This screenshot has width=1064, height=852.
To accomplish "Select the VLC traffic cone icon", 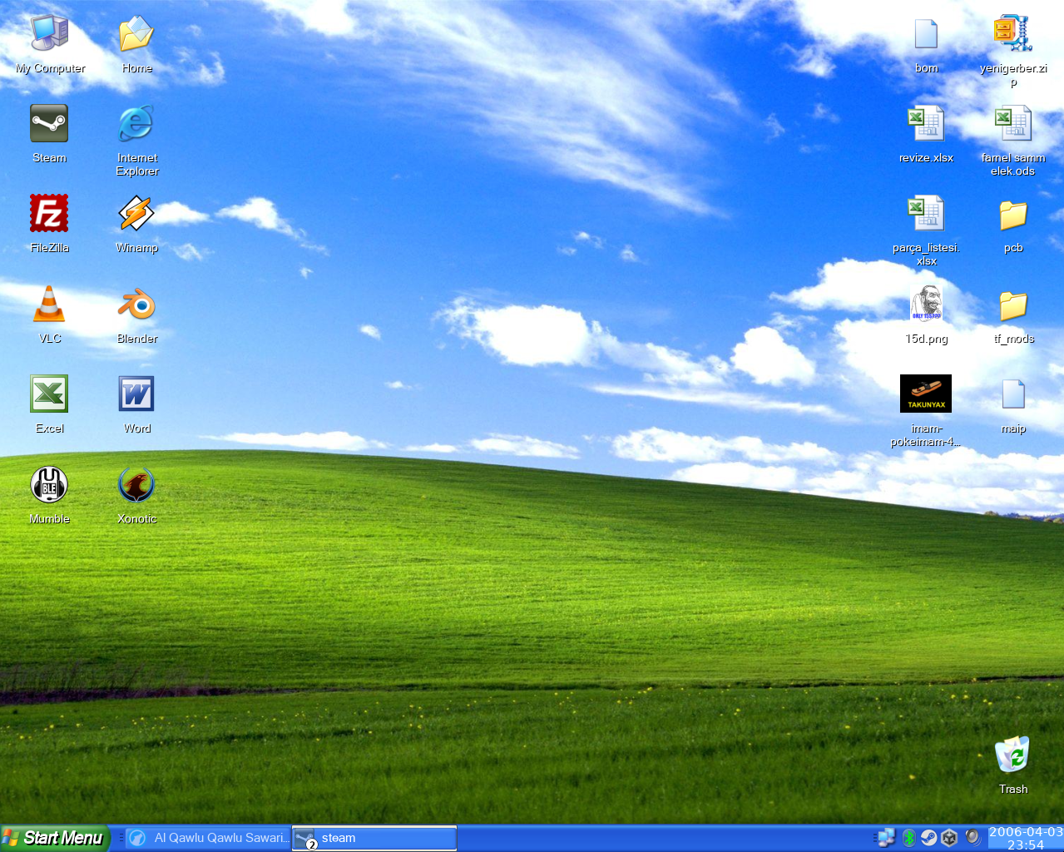I will [49, 304].
